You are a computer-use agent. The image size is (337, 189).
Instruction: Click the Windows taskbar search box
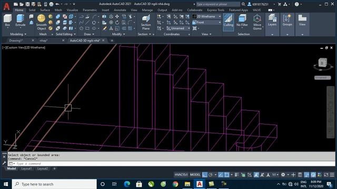54,184
